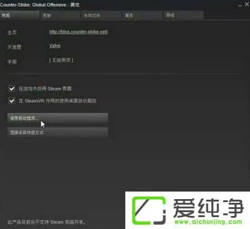Minimize the CS:GO properties window

coord(240,6)
